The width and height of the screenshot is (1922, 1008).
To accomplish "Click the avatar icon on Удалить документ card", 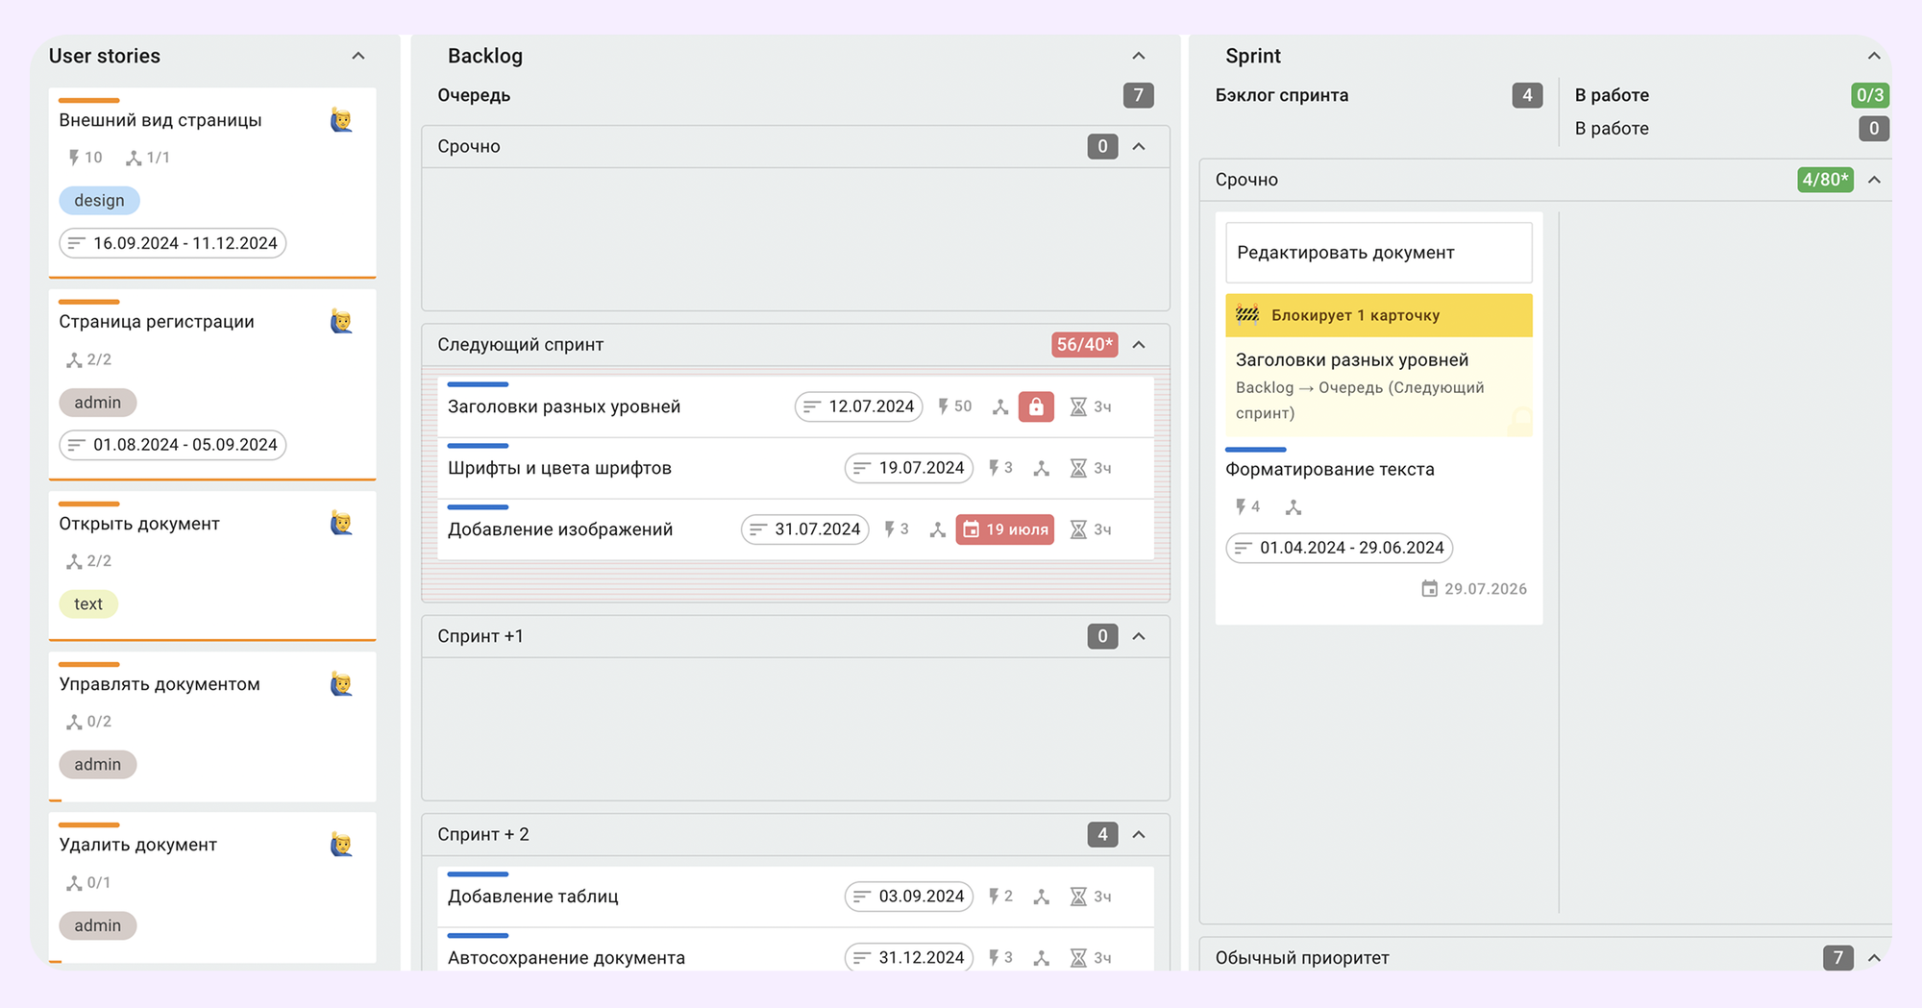I will (x=341, y=845).
